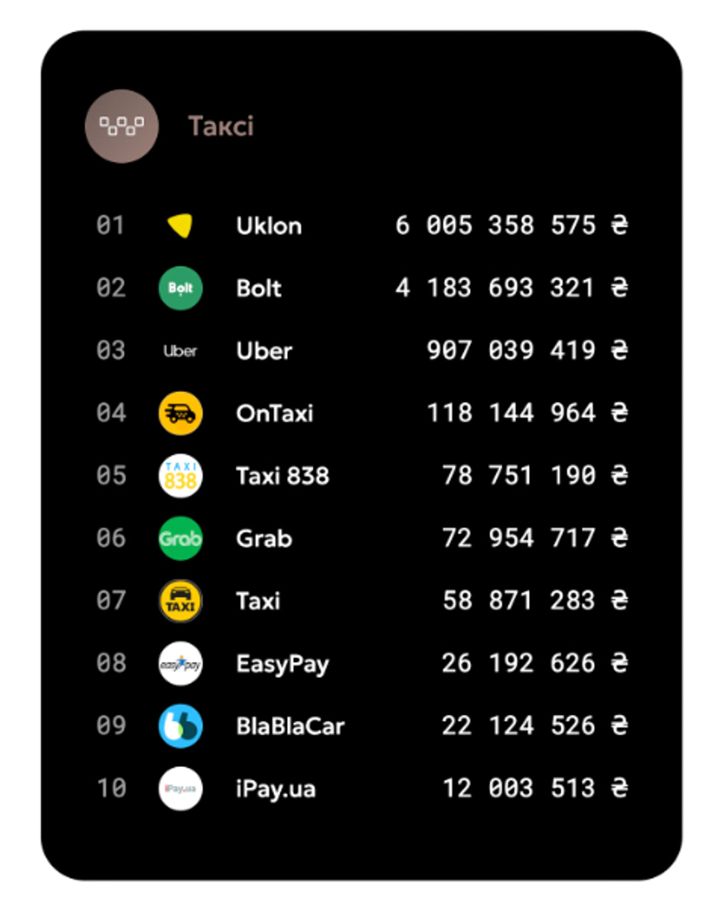Click the yellow OnTaxi car icon
This screenshot has width=718, height=907.
(x=180, y=413)
